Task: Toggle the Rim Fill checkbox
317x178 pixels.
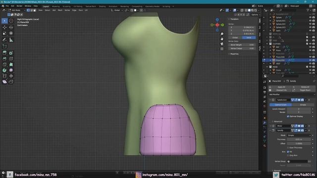Action: (288, 152)
